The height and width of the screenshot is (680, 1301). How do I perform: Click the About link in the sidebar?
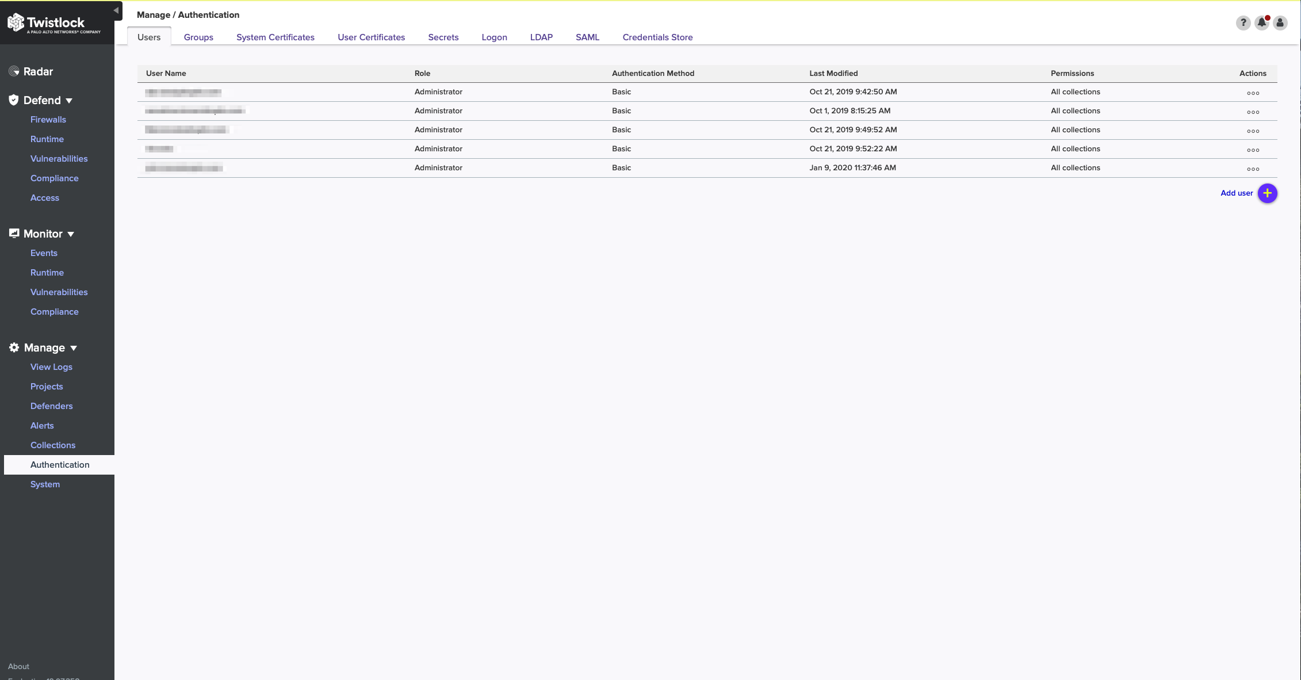[18, 666]
